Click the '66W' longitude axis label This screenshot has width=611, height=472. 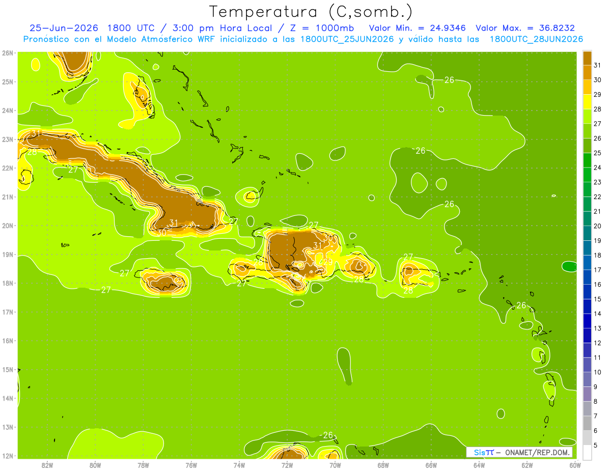[431, 465]
